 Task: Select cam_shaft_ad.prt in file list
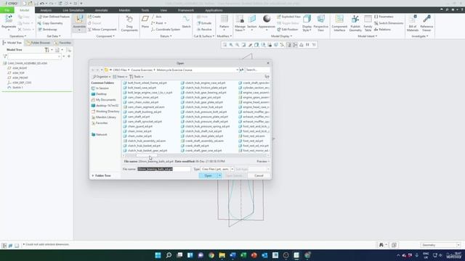pyautogui.click(x=137, y=117)
